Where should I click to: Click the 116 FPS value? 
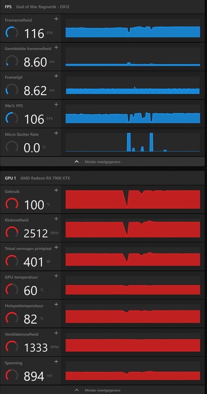(34, 33)
